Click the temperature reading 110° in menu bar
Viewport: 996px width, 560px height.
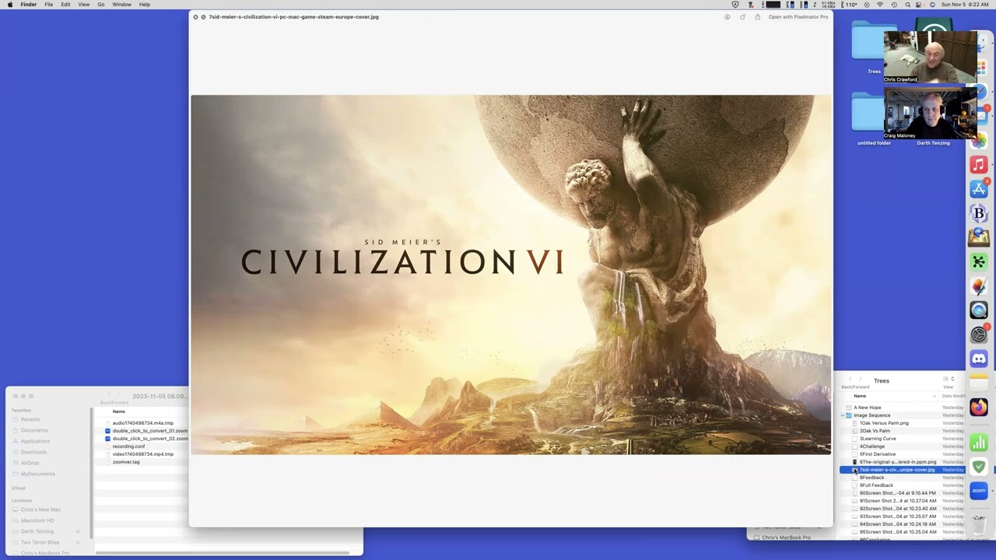(x=851, y=5)
